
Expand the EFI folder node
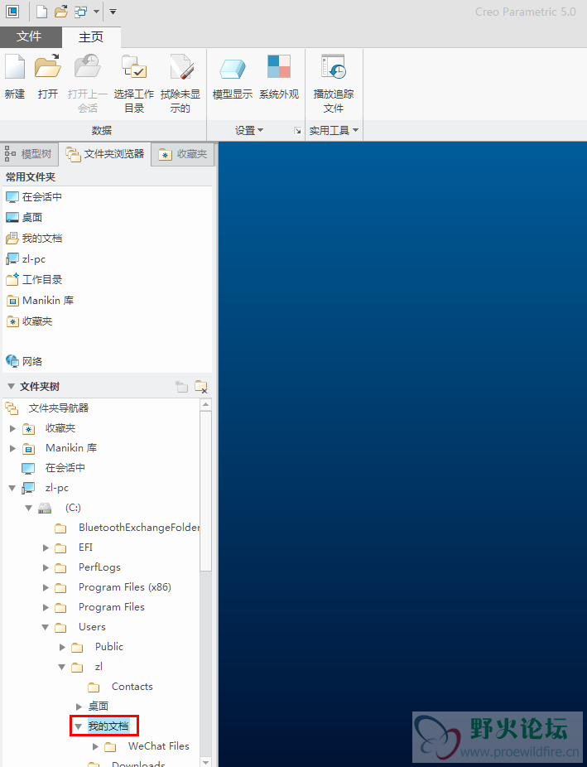[x=46, y=548]
